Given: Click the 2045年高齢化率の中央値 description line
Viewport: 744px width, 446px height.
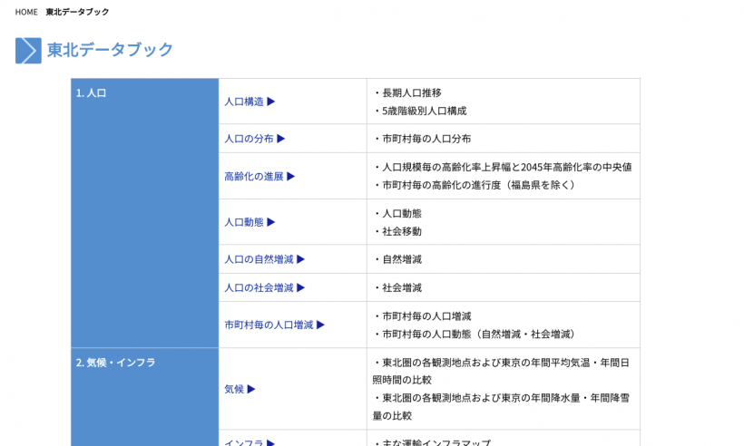Looking at the screenshot, I should (x=503, y=167).
